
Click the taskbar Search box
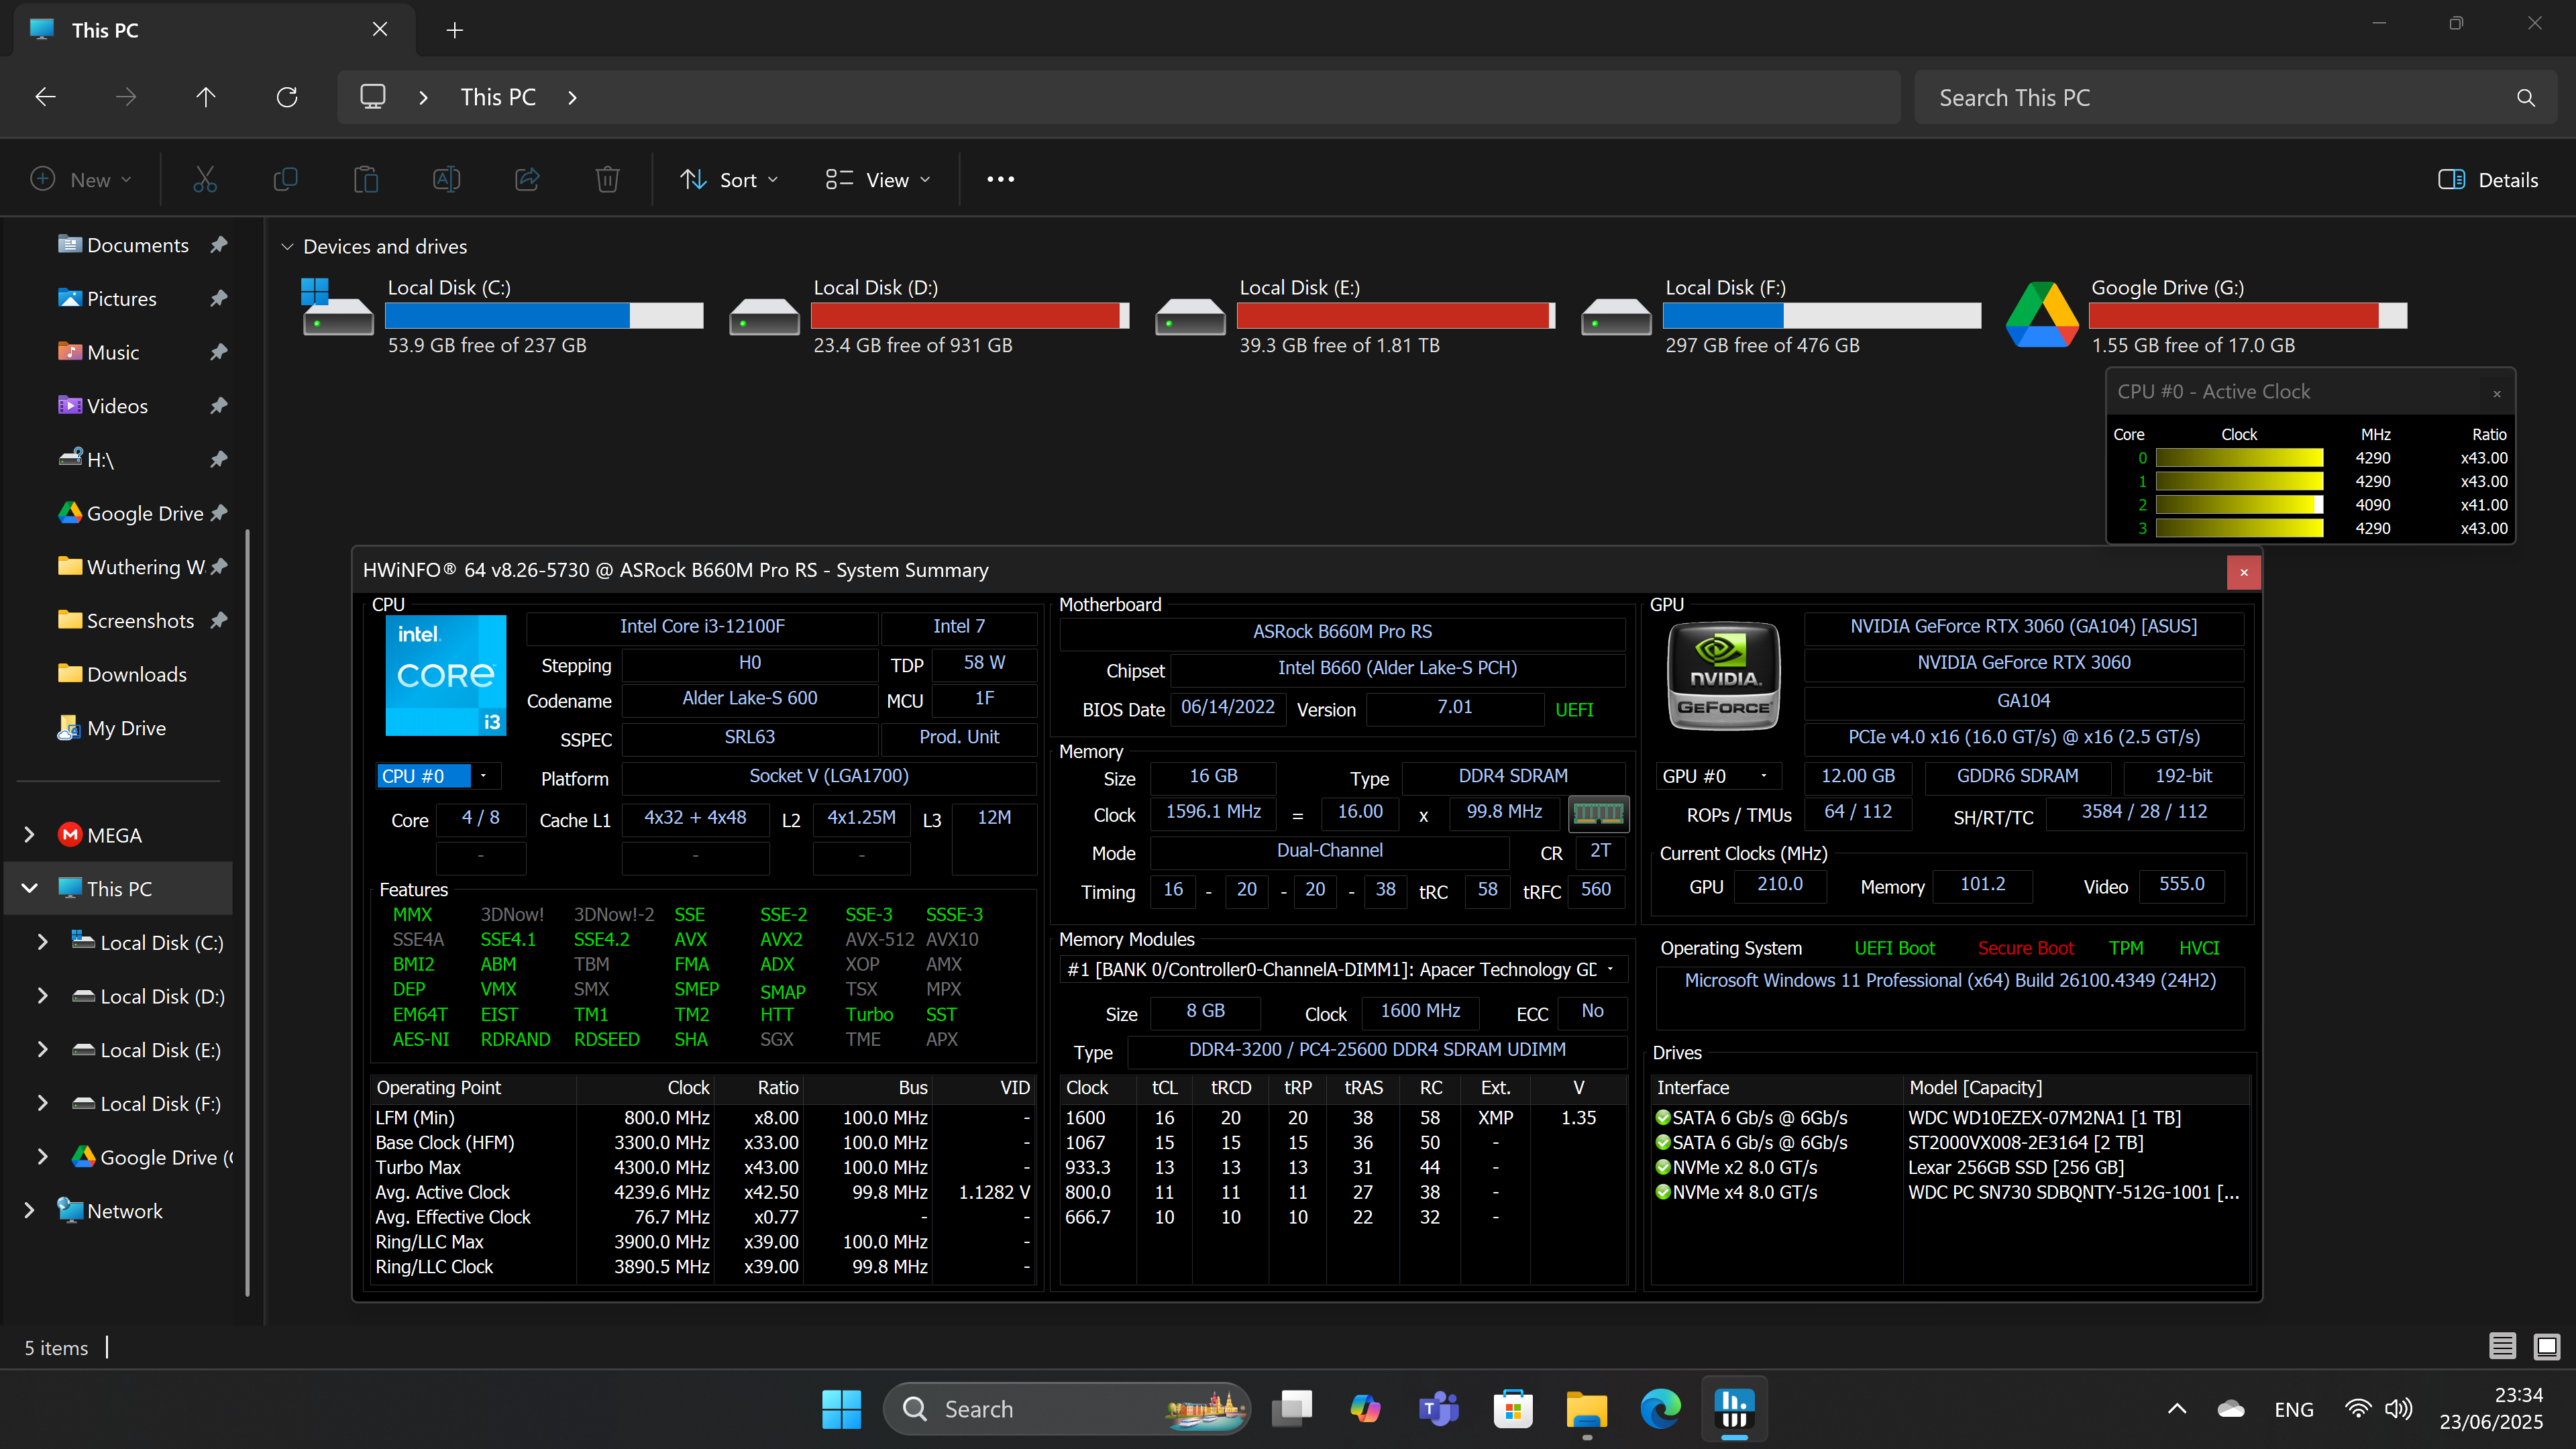tap(1066, 1409)
